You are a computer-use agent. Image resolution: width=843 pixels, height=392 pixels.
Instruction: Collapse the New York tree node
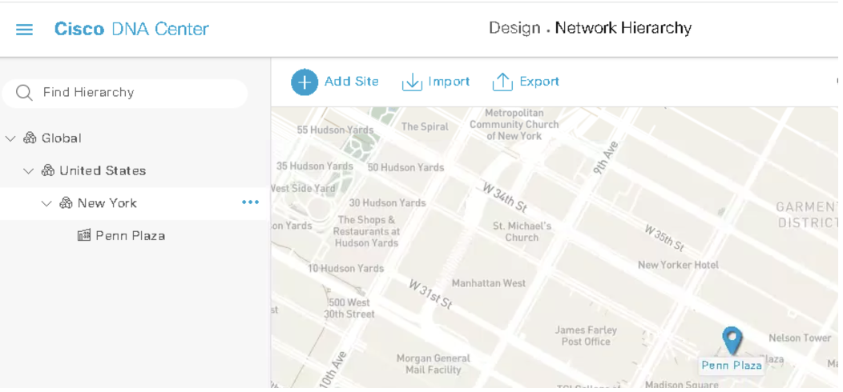click(x=46, y=204)
